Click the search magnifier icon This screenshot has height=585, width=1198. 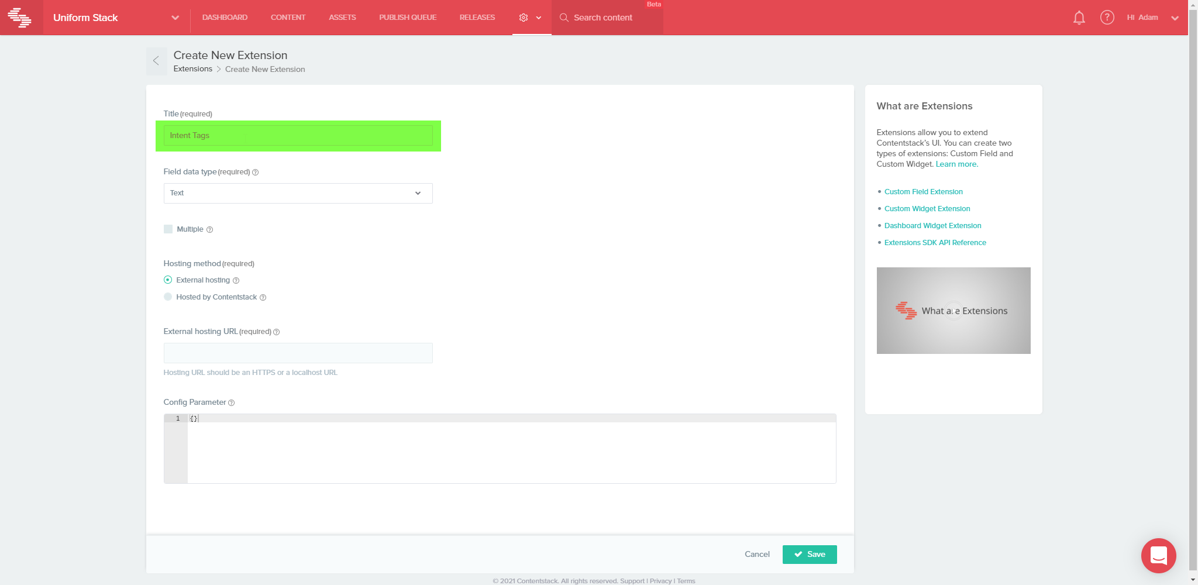pos(564,18)
